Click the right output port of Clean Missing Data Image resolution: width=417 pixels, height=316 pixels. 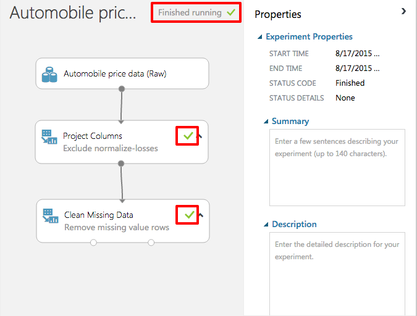(x=151, y=243)
